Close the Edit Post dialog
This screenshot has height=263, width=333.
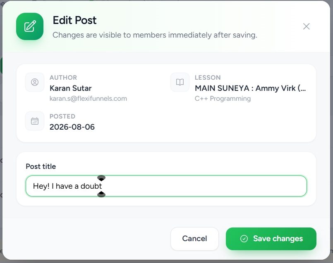coord(306,26)
